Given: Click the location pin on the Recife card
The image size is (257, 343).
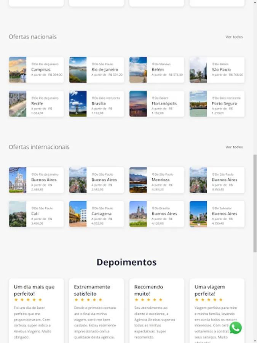Looking at the screenshot, I should click(32, 98).
